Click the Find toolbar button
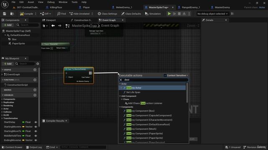Viewport: 268px width, 150px height. [x=62, y=14]
